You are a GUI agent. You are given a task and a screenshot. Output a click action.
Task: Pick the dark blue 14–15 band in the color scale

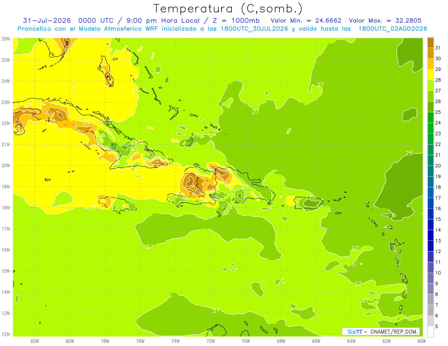pos(430,225)
